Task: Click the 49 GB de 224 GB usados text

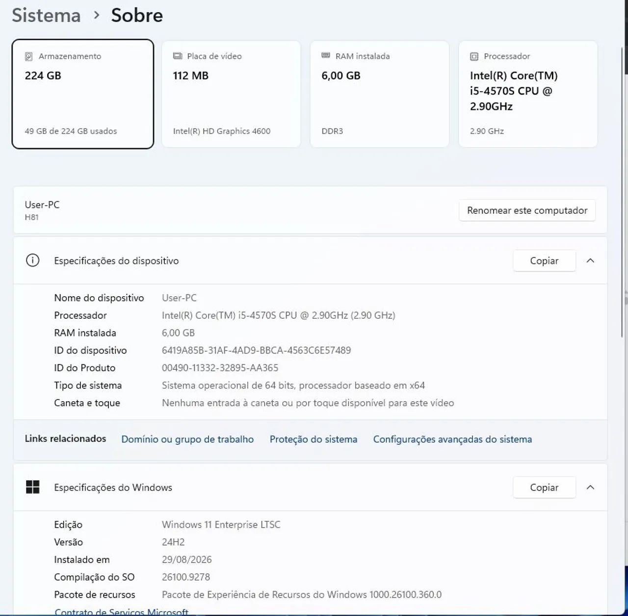Action: [x=71, y=131]
